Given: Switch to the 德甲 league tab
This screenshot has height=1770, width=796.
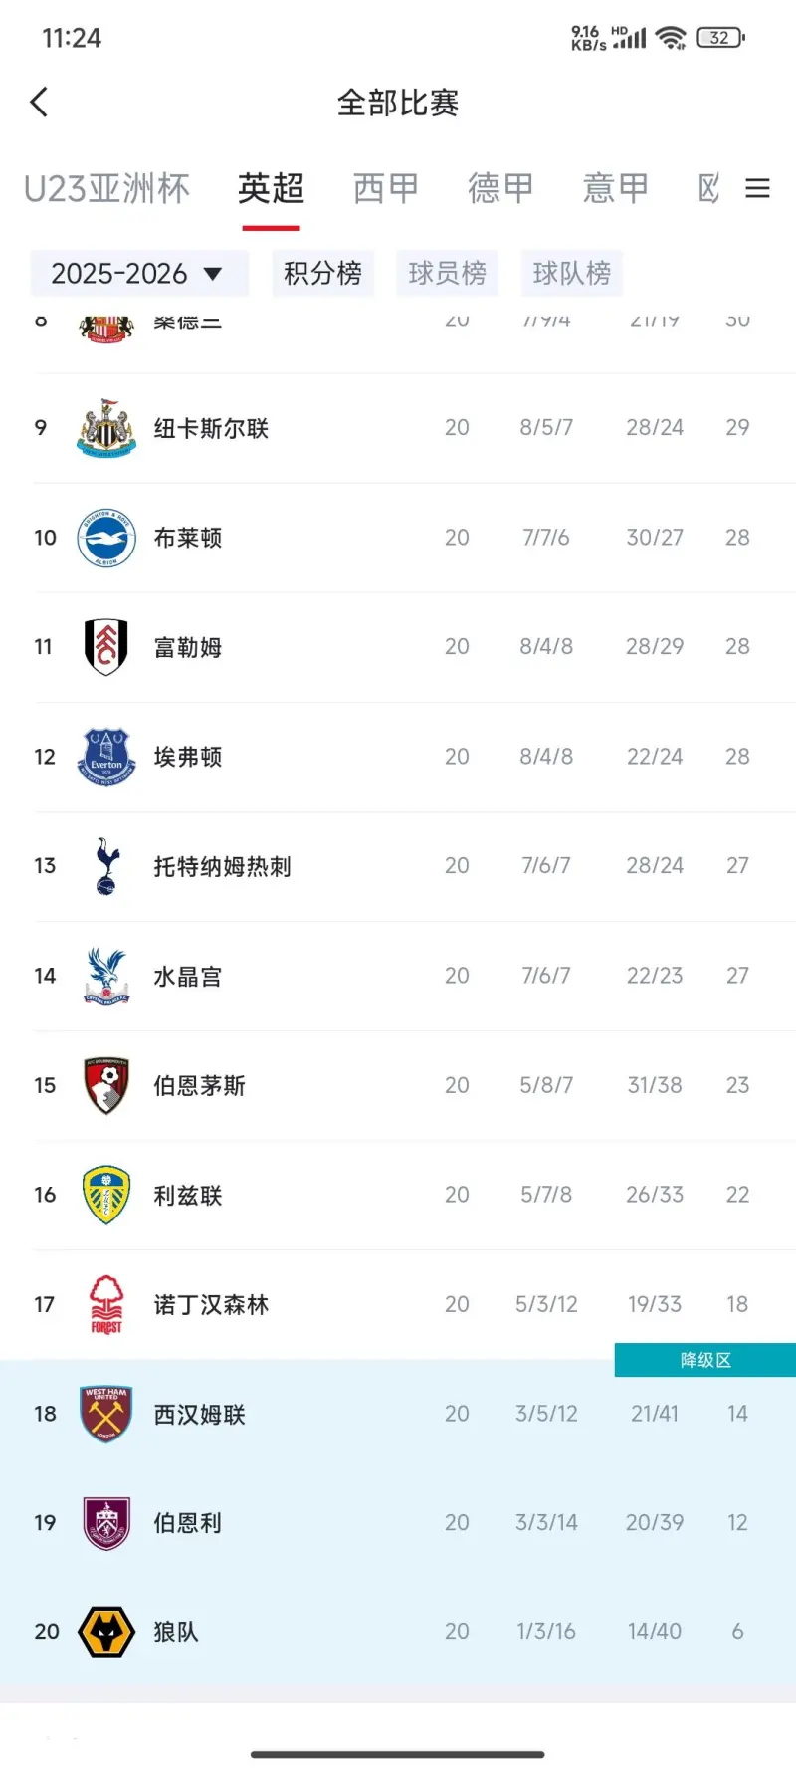Looking at the screenshot, I should click(500, 188).
